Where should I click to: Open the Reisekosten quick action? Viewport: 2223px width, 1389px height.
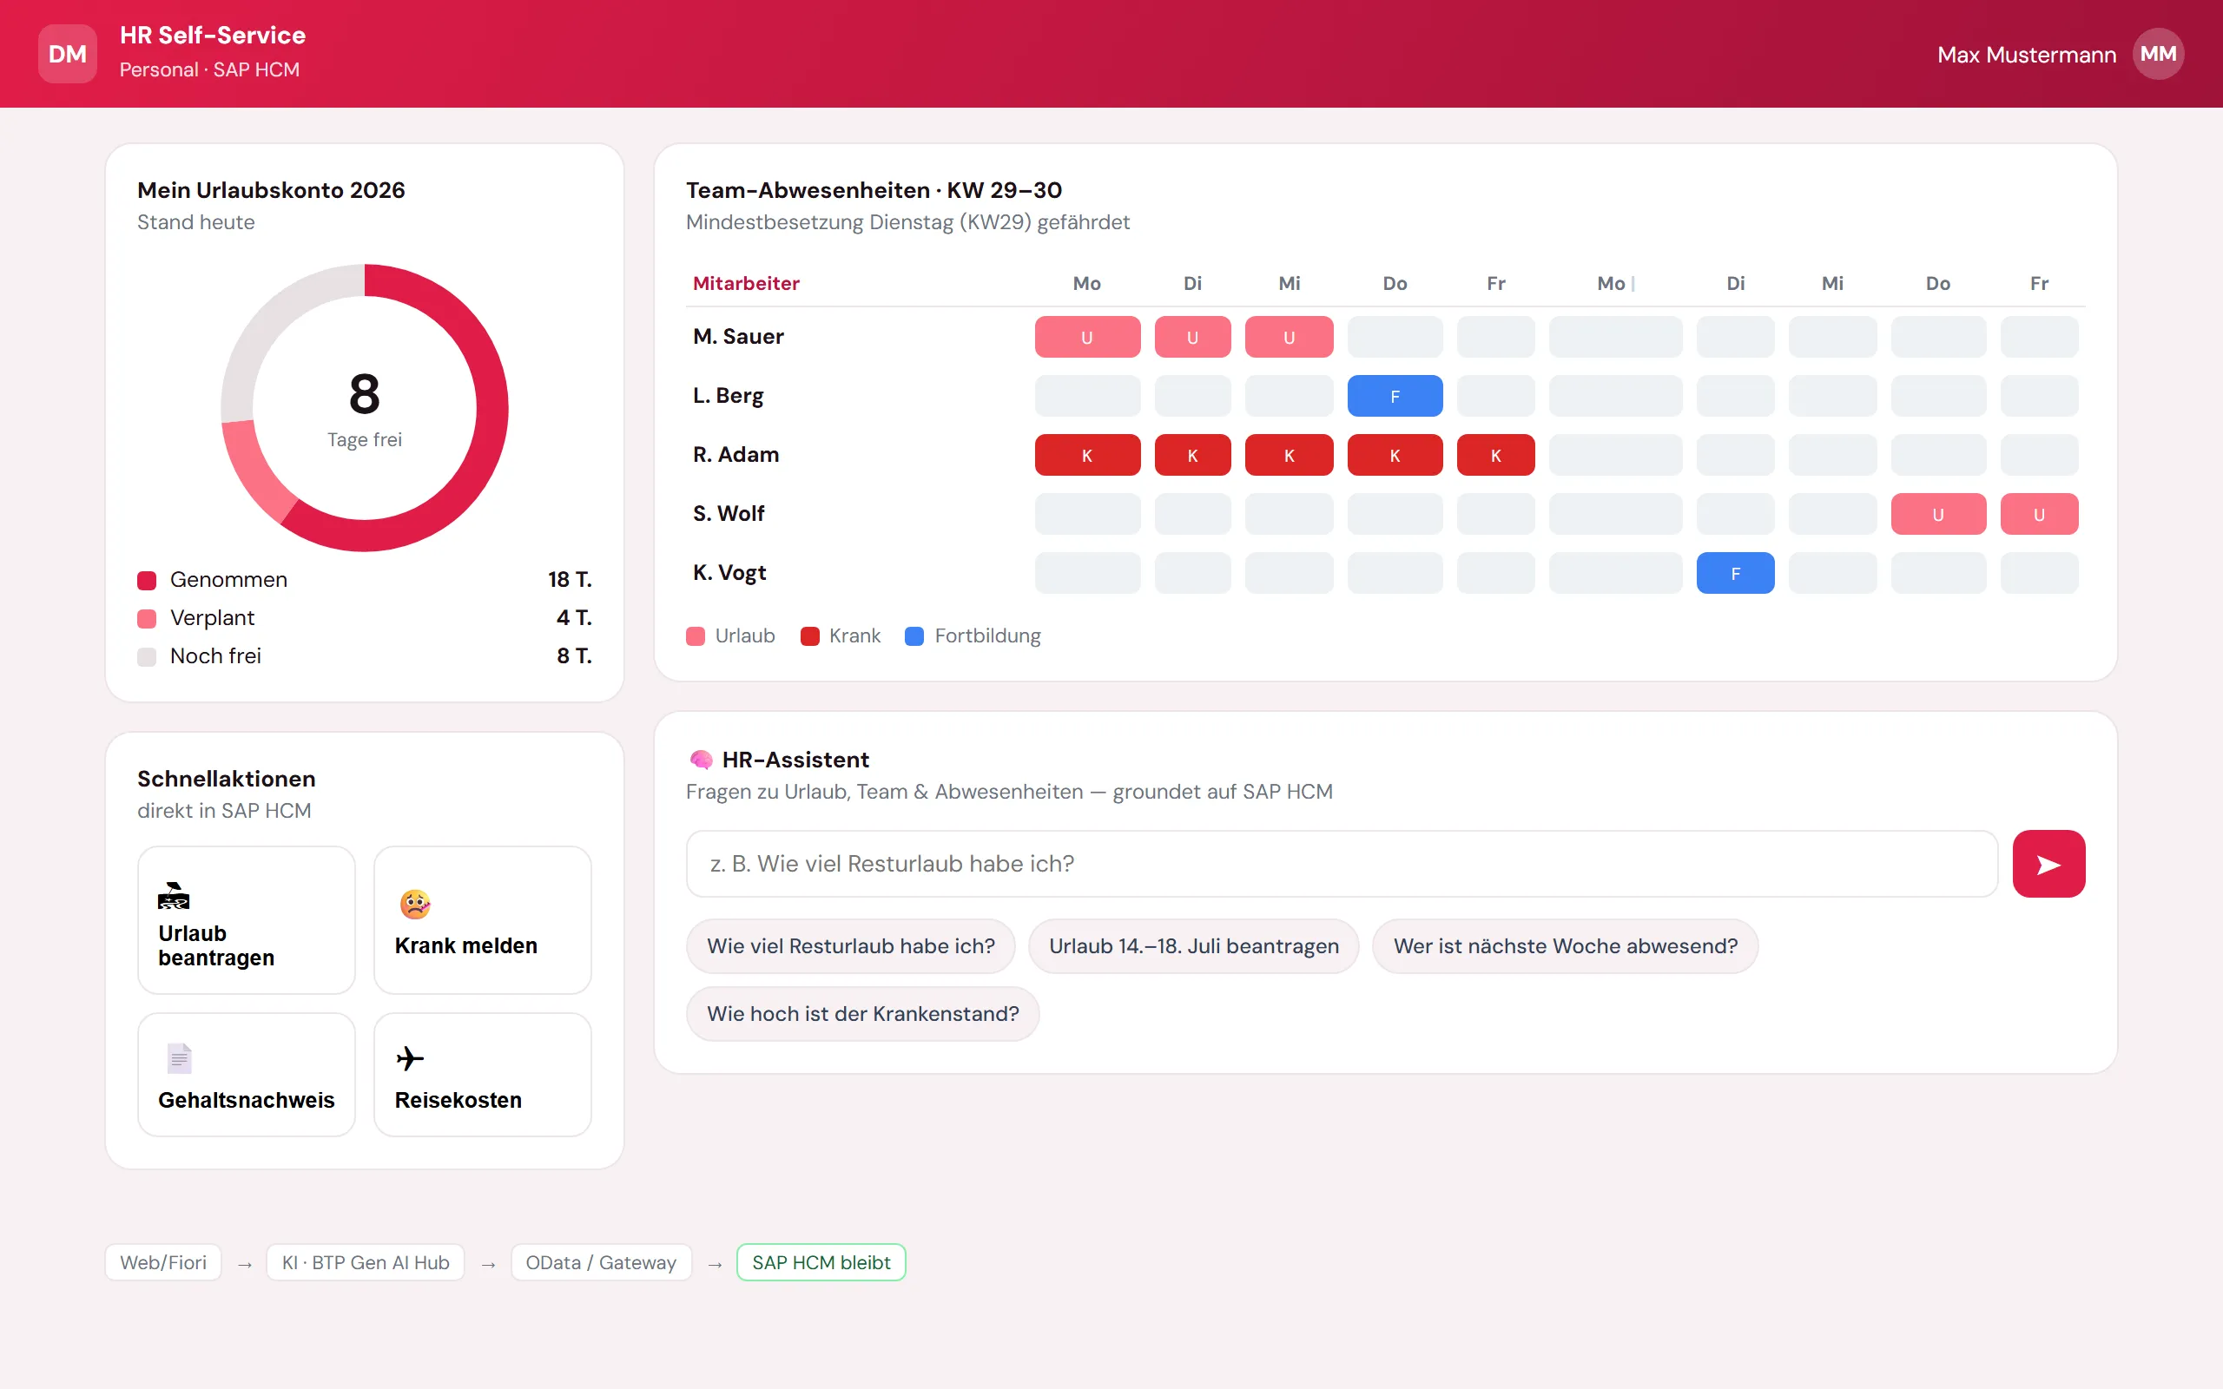(482, 1074)
